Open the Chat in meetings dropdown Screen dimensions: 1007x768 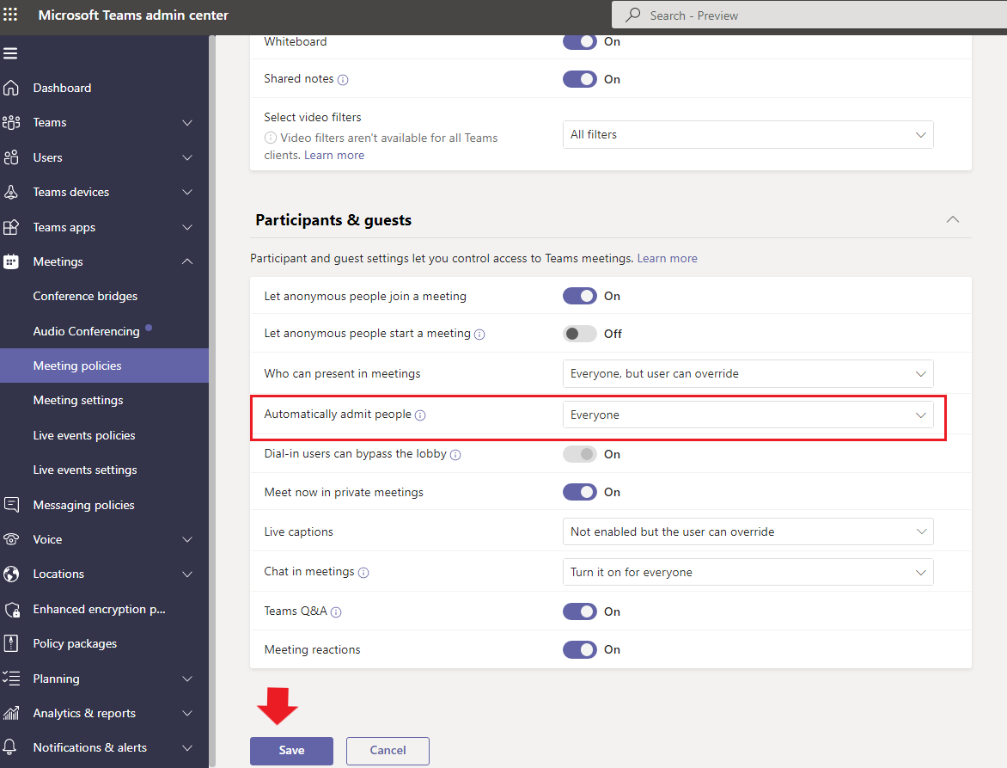(x=748, y=572)
